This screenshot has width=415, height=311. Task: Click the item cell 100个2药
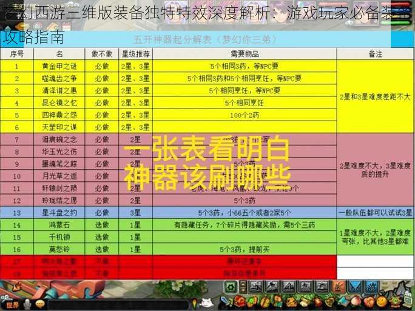tap(245, 115)
